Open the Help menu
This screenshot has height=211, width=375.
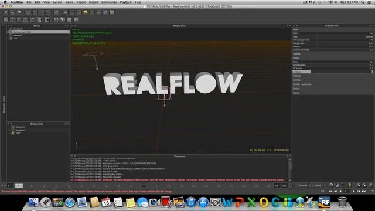coord(138,2)
